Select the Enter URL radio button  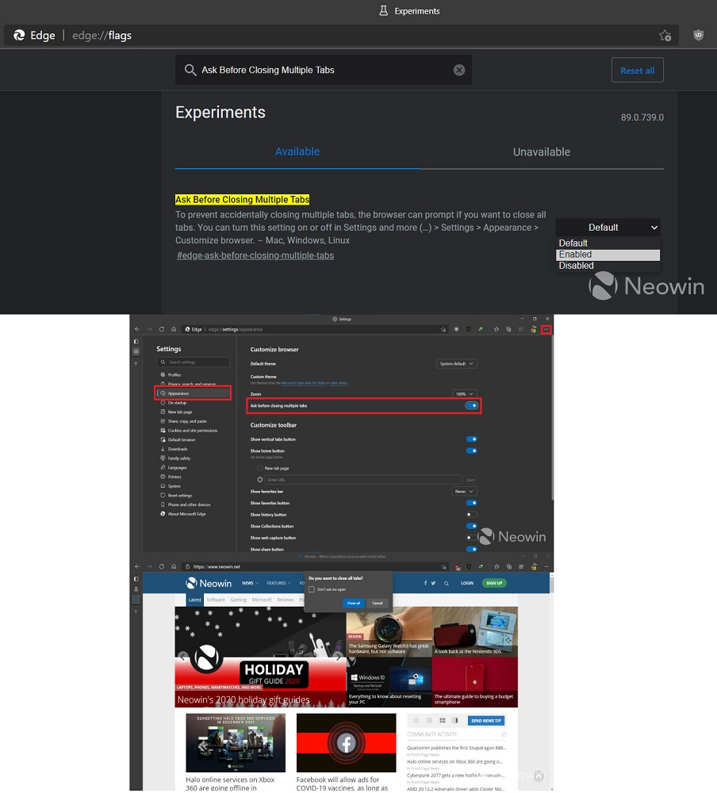[260, 480]
